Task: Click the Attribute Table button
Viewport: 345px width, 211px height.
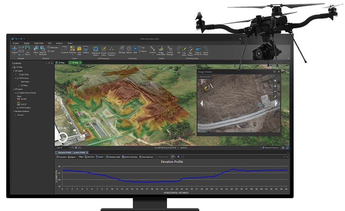Action: coord(113,157)
